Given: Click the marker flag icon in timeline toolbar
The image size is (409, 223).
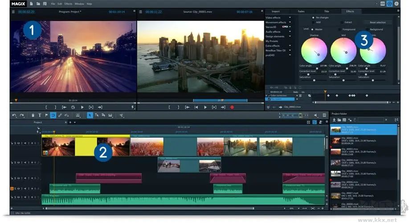Looking at the screenshot, I should [46, 116].
